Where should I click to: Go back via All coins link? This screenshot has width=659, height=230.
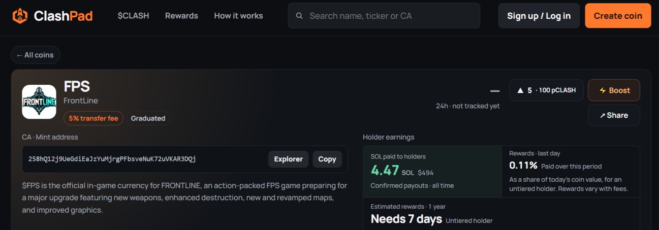tap(35, 55)
